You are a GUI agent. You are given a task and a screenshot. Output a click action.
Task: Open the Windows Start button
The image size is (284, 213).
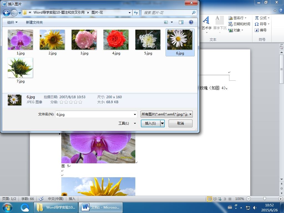click(7, 207)
